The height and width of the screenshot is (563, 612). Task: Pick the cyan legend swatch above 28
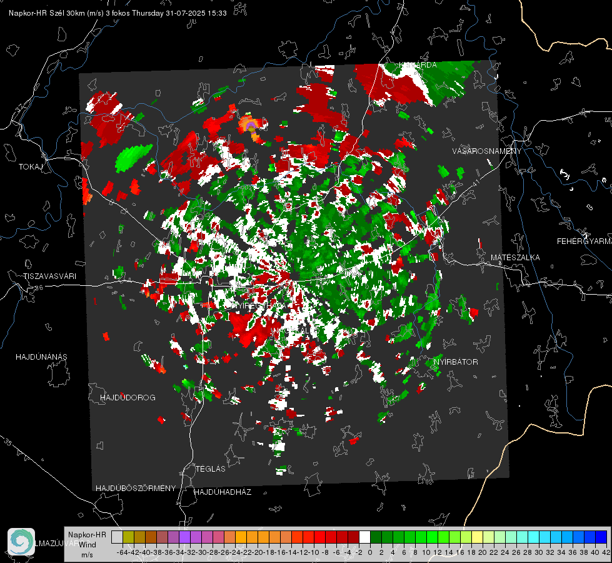point(534,537)
